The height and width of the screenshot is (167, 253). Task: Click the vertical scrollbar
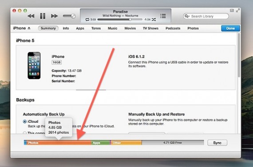pos(239,55)
